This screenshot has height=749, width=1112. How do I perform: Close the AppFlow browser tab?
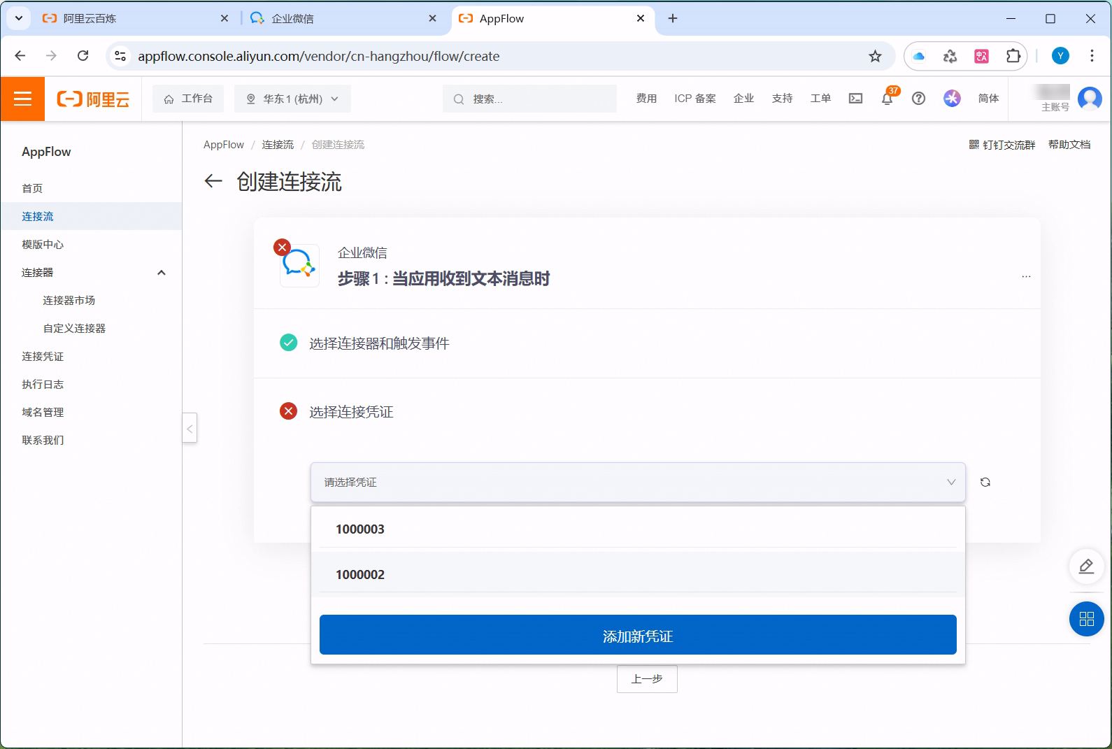click(x=641, y=19)
